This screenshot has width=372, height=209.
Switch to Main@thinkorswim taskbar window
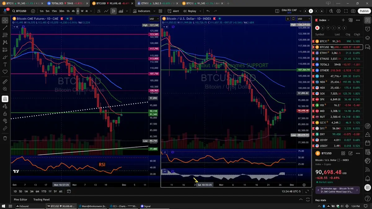tap(92, 206)
